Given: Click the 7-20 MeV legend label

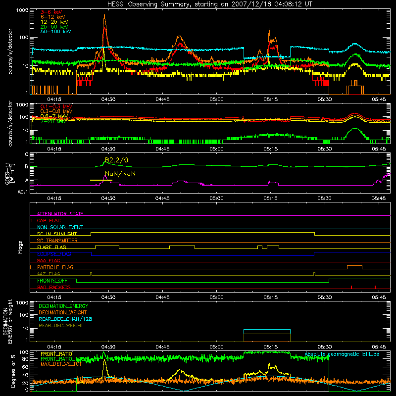Looking at the screenshot, I should pos(53,121).
